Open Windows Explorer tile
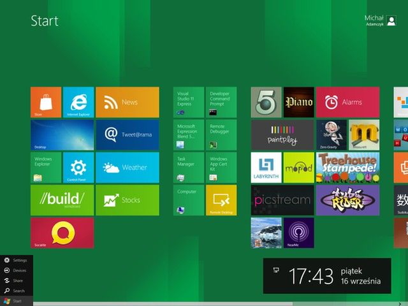This screenshot has height=306, width=408. click(46, 168)
